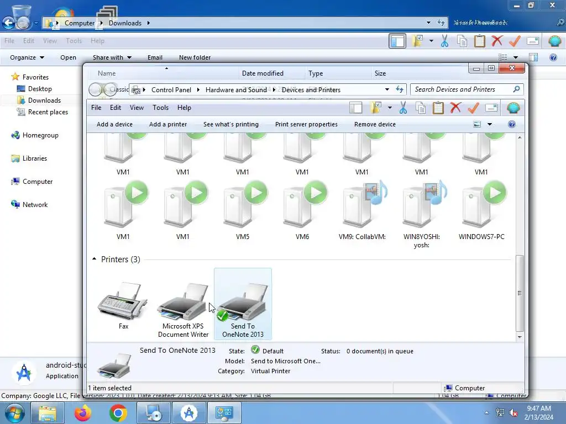Click Email in Downloads command bar
The width and height of the screenshot is (566, 424).
(x=155, y=57)
